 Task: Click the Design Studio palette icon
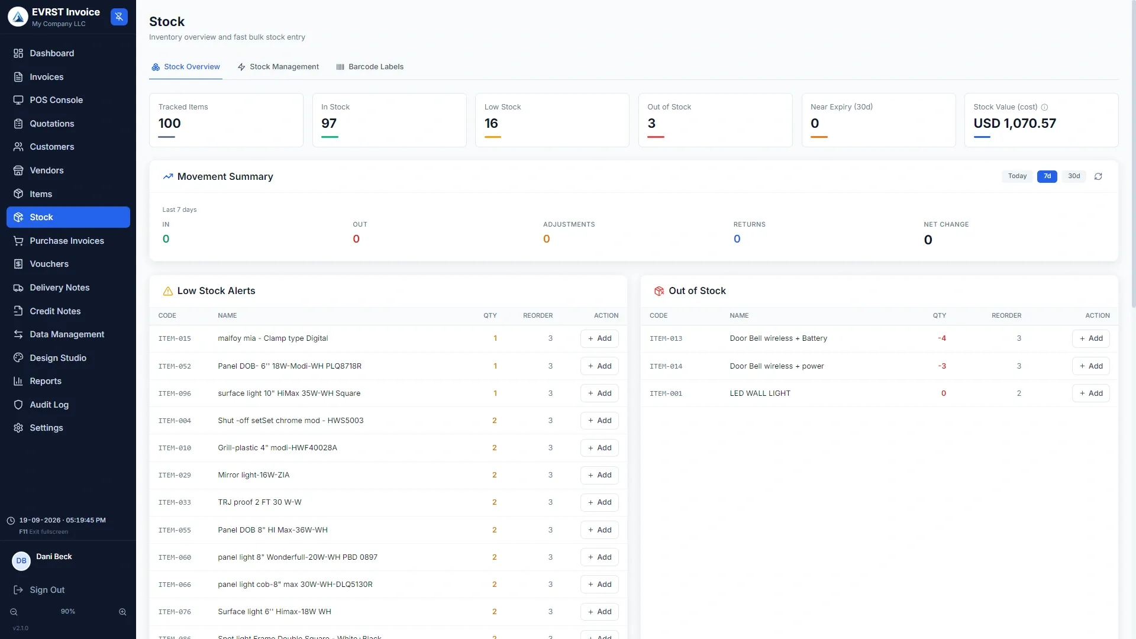pos(18,358)
